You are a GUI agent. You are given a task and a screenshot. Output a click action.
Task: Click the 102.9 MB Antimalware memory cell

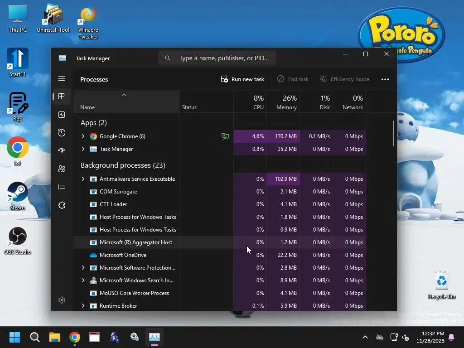pos(283,179)
